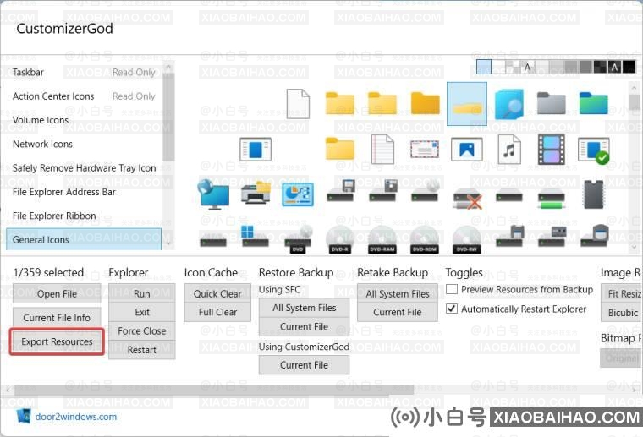Open the door2windows.com link

coord(76,417)
